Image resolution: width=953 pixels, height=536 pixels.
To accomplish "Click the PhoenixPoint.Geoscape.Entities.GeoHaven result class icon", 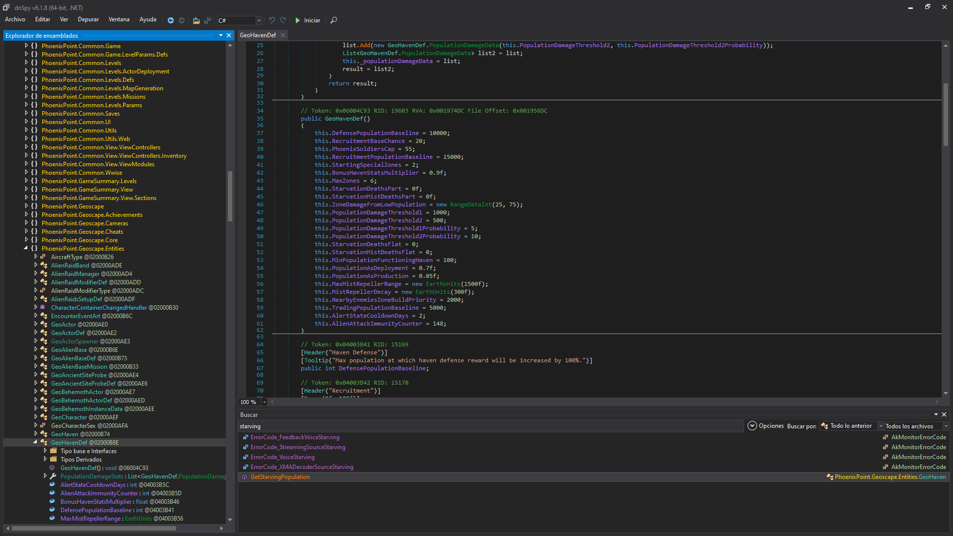I will [x=830, y=477].
